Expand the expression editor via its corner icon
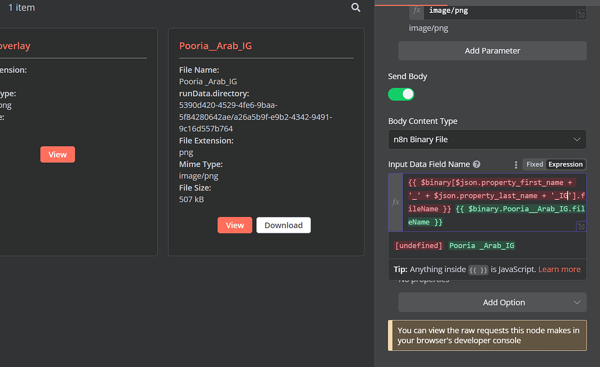 click(581, 226)
